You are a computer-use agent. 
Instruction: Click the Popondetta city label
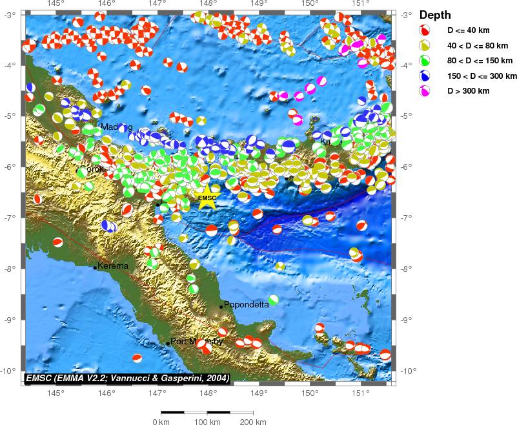coord(247,305)
